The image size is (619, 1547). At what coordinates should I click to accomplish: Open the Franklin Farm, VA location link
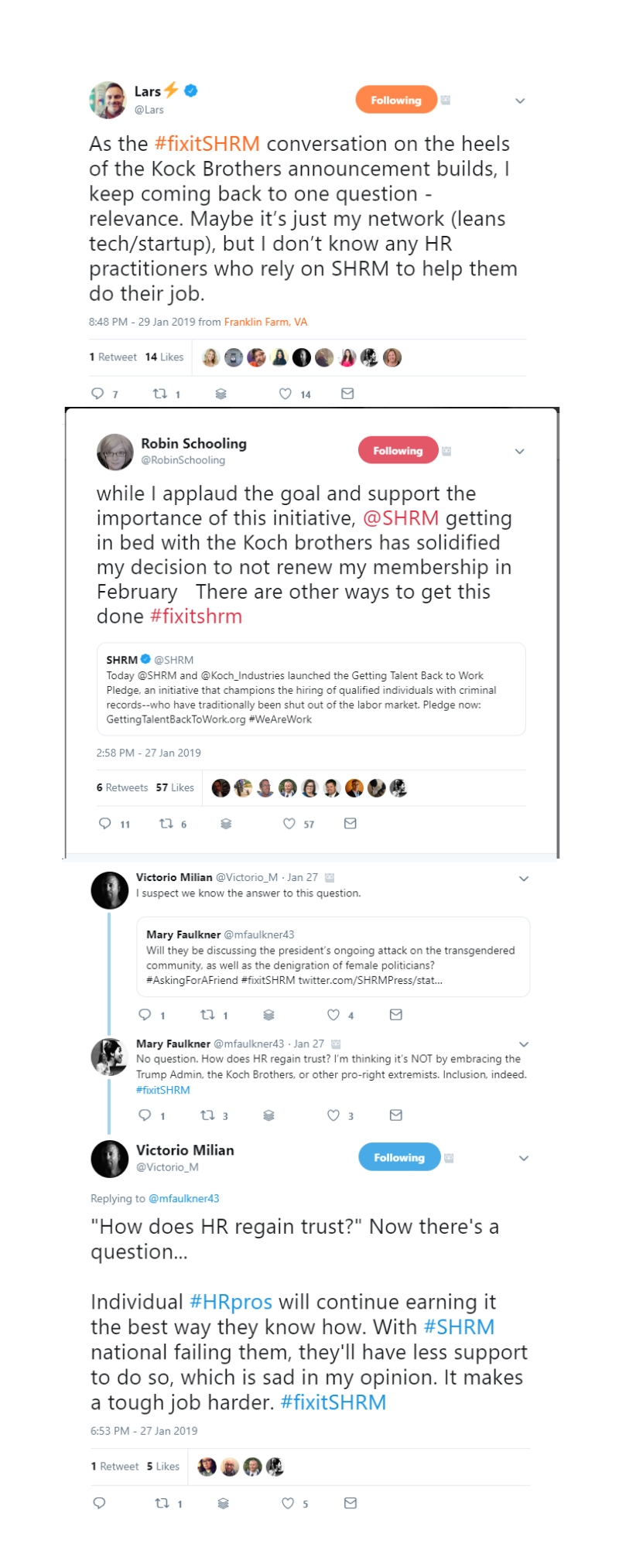tap(265, 322)
